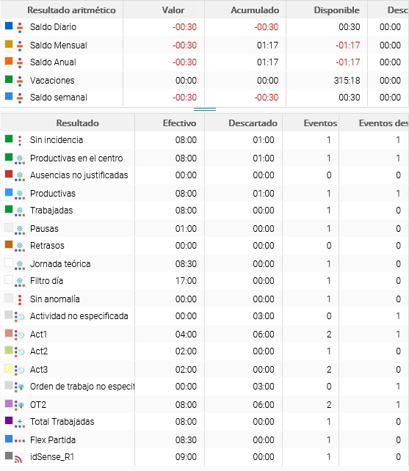Click the red Ausencias no justificadas swatch
The width and height of the screenshot is (409, 471).
click(x=9, y=174)
